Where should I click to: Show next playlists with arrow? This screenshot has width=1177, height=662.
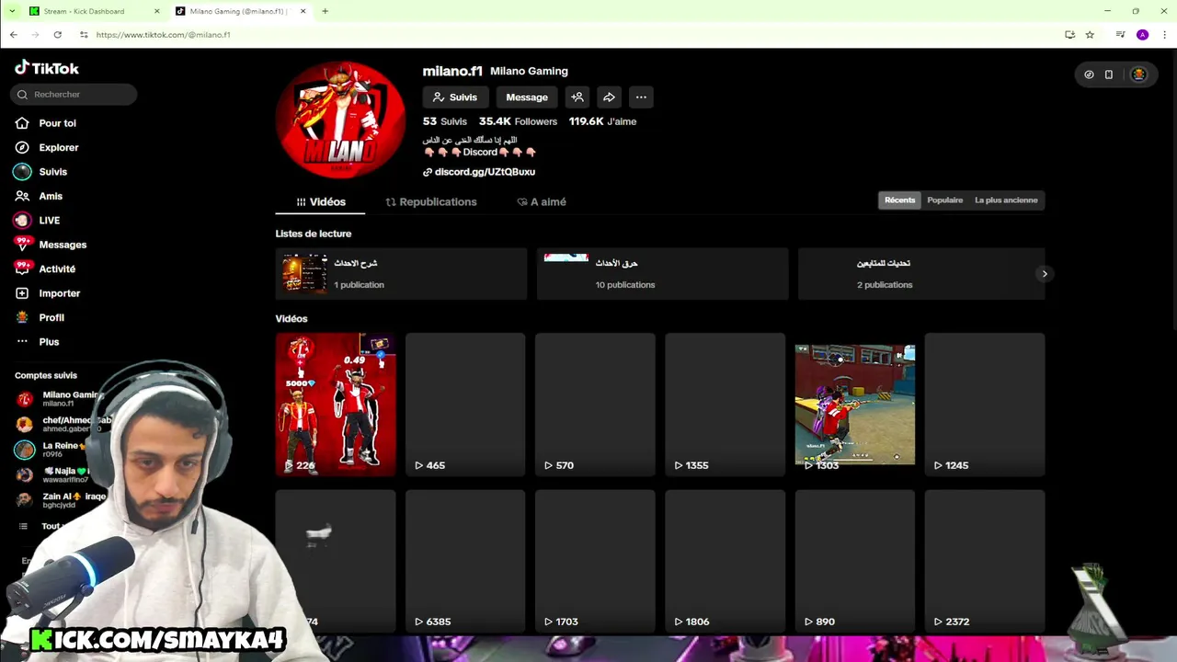1045,274
